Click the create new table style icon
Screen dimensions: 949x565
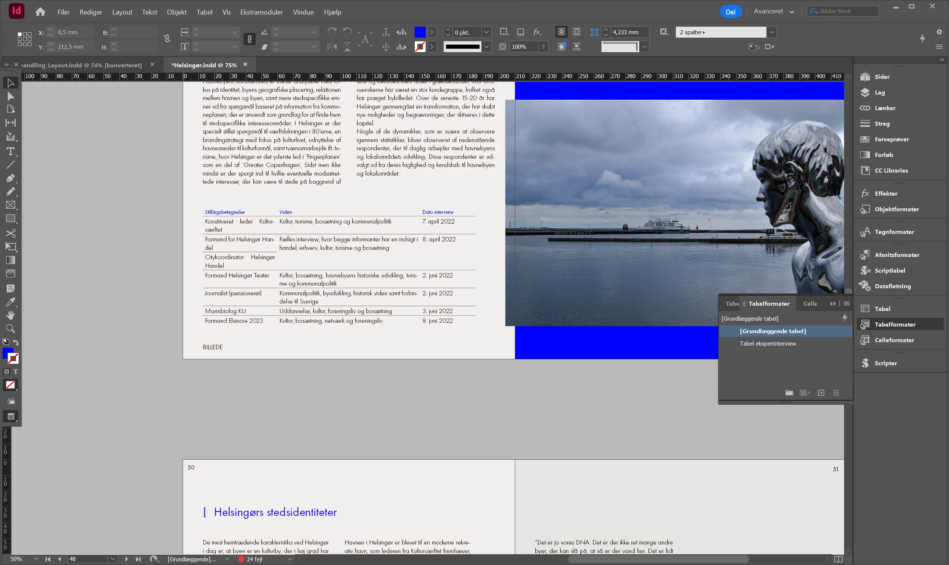pyautogui.click(x=821, y=392)
